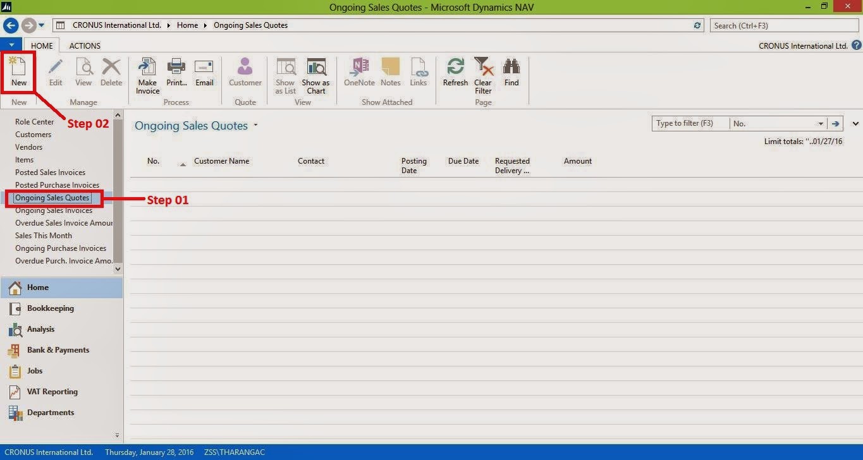Open the Items list
Image resolution: width=863 pixels, height=460 pixels.
(x=25, y=160)
